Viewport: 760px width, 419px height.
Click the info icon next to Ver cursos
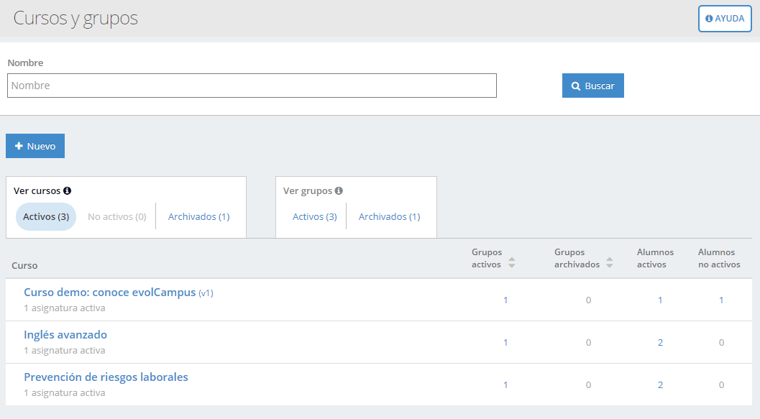tap(68, 191)
